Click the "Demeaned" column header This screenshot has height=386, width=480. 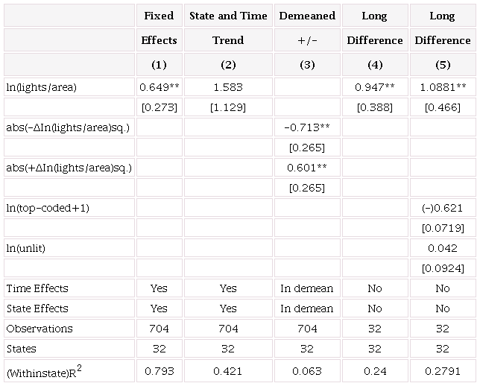pos(307,16)
